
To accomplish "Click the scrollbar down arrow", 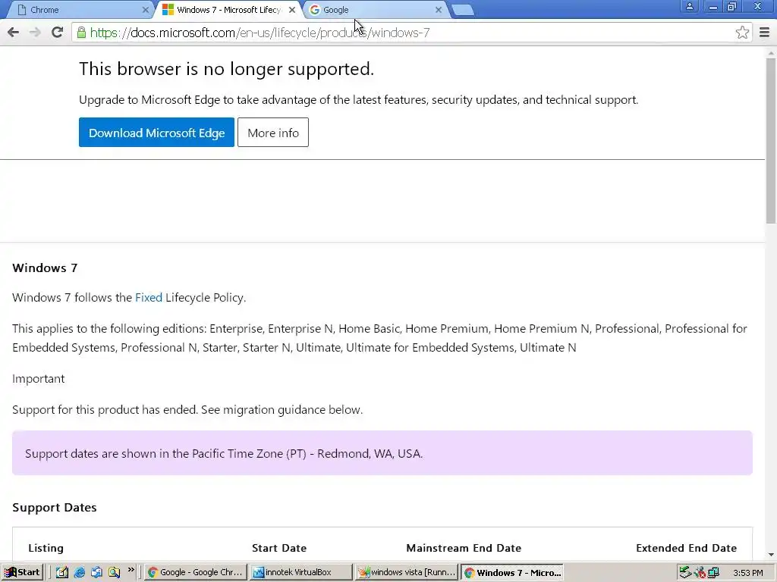I will tap(771, 555).
